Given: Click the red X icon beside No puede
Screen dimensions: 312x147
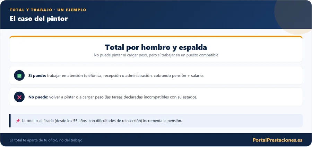Looking at the screenshot, I should click(x=19, y=97).
